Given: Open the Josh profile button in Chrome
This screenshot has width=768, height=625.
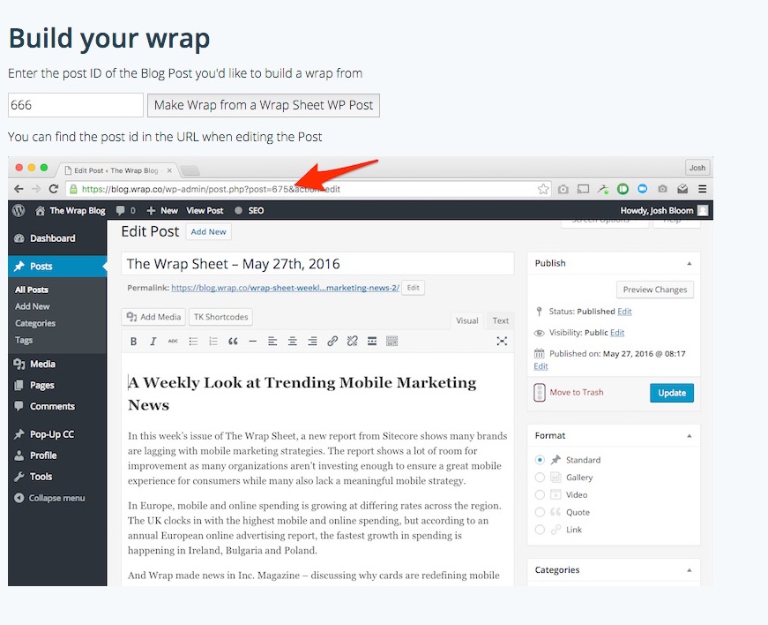Looking at the screenshot, I should (697, 168).
